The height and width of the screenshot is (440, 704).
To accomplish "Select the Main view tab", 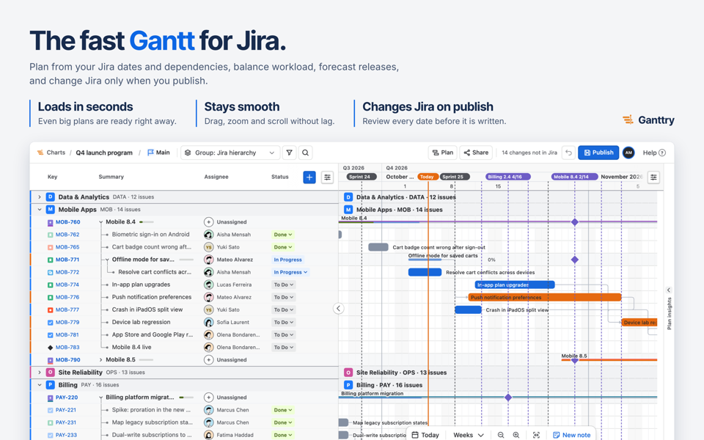I will pos(158,153).
